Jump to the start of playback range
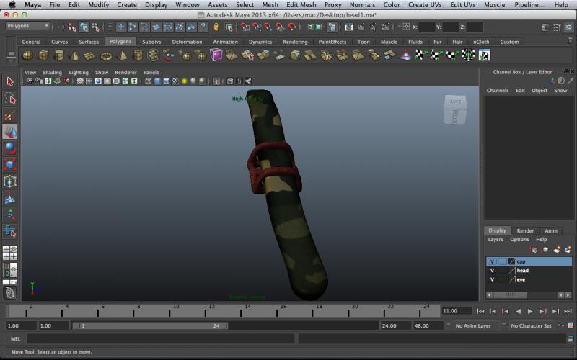Screen dimensions: 577x360 tap(481, 311)
